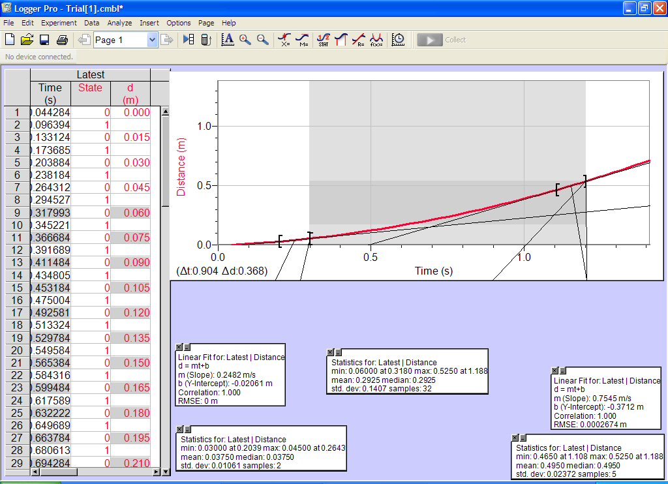Viewport: 668px width, 484px height.
Task: Select the Time (s) column header
Action: pos(50,93)
